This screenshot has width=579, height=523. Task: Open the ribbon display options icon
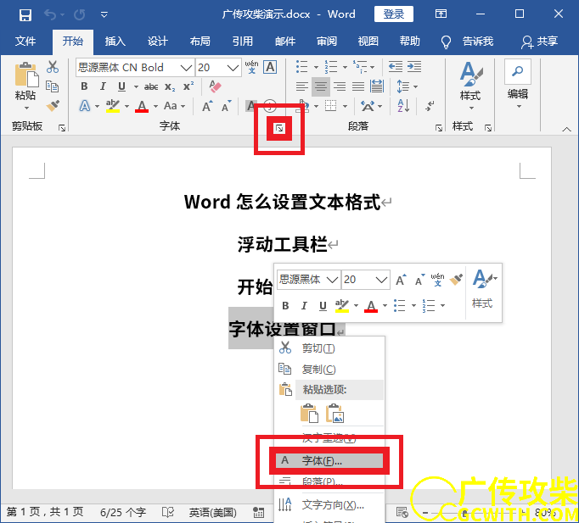441,14
